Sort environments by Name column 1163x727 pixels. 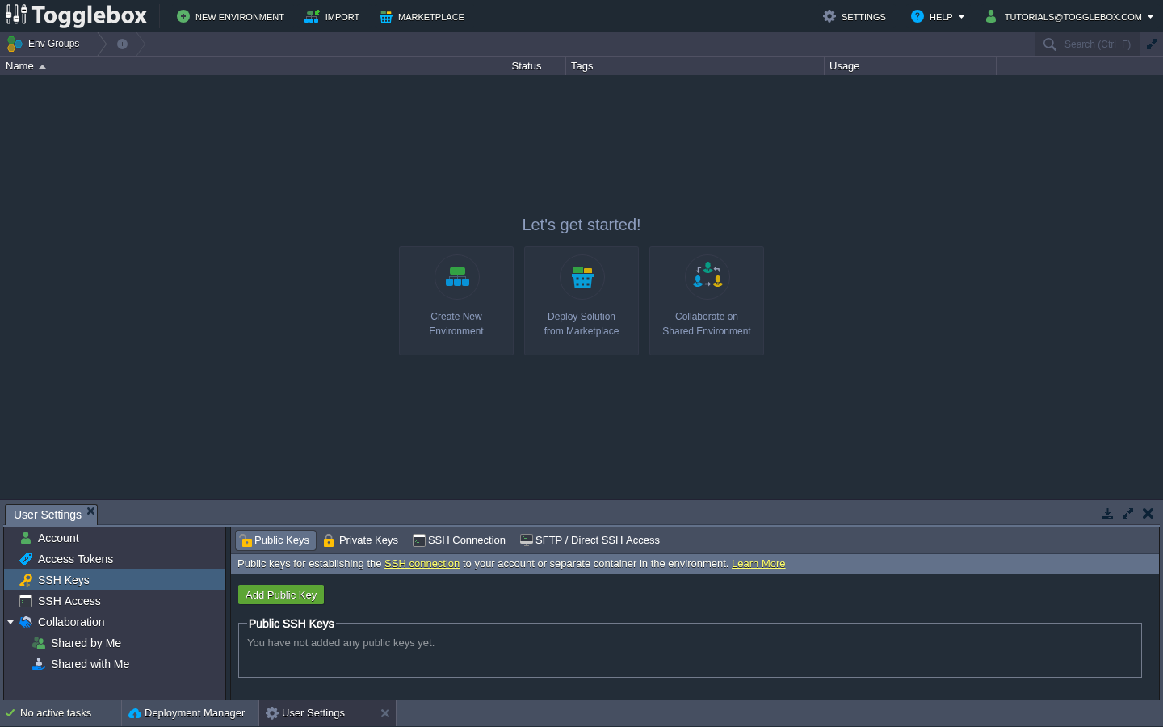tap(242, 66)
